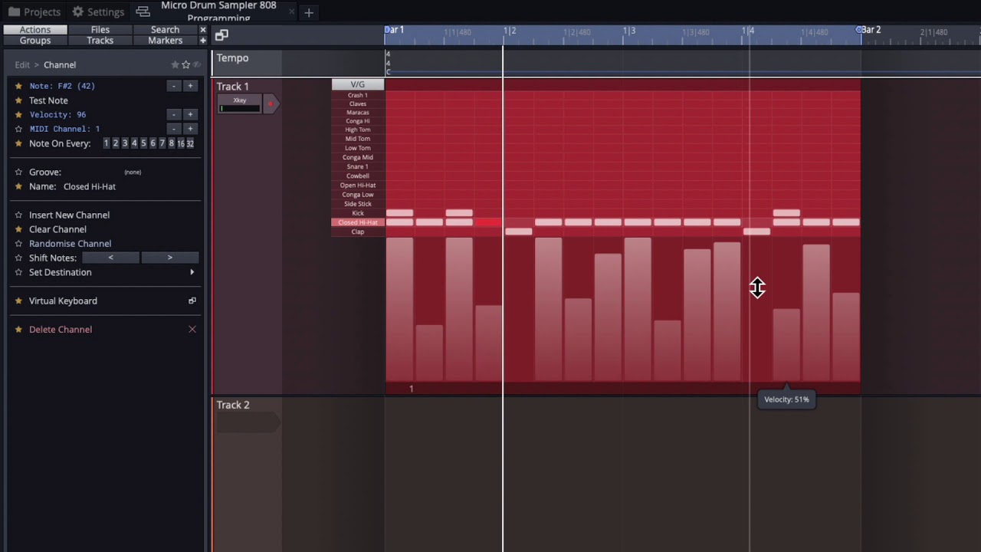981x552 pixels.
Task: Set Note On Every to 16
Action: pos(181,143)
